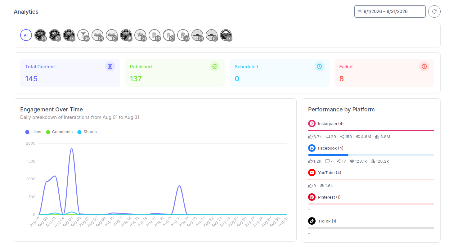The image size is (449, 247).
Task: Click the Pinterest platform icon
Action: pos(312,197)
